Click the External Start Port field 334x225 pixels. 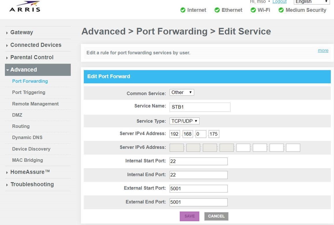click(198, 189)
